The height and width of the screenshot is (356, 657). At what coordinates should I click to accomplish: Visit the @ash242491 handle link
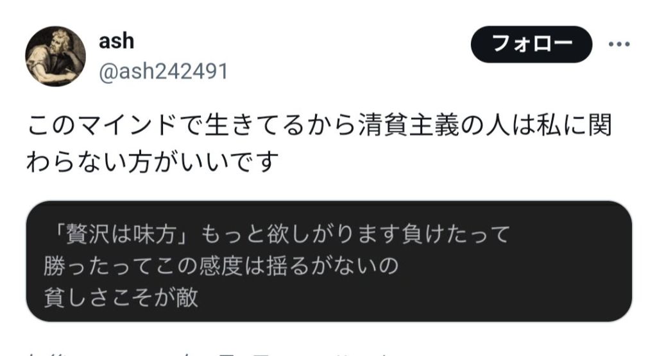tap(164, 71)
